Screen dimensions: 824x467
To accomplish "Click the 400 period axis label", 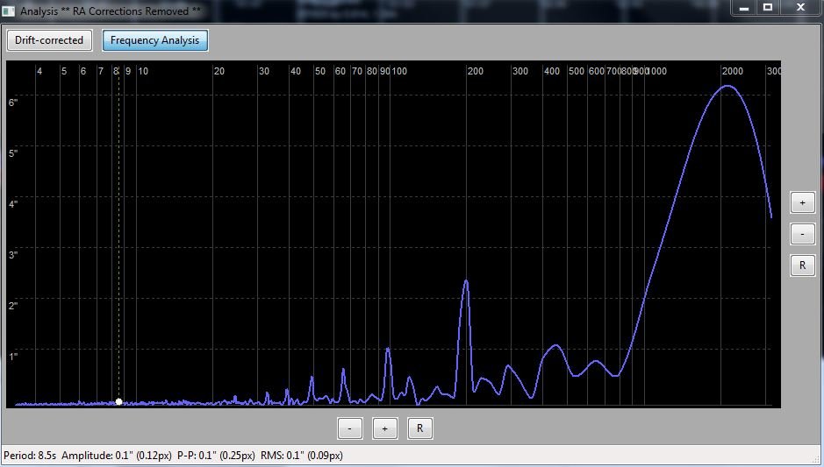I will point(552,71).
